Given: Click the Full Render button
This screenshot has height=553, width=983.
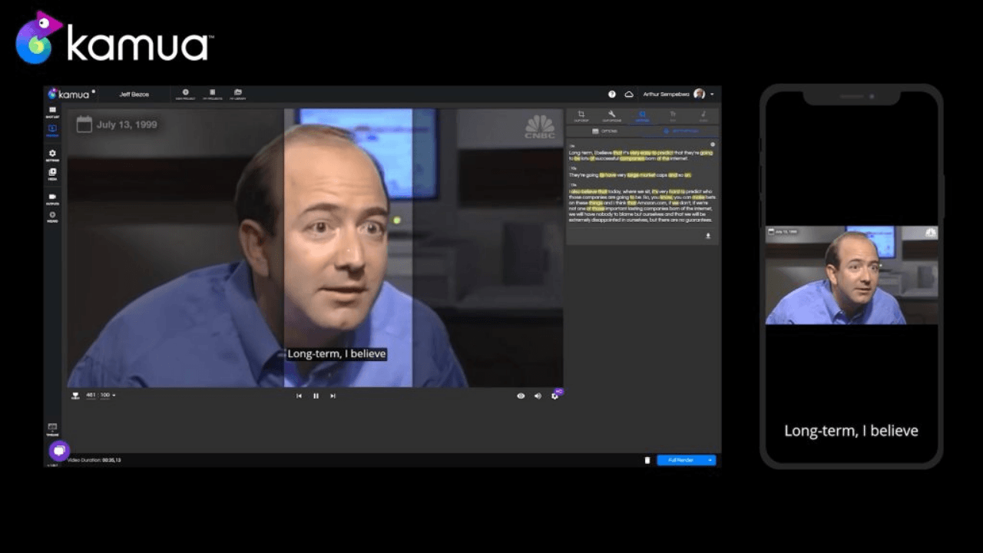Looking at the screenshot, I should pyautogui.click(x=680, y=460).
